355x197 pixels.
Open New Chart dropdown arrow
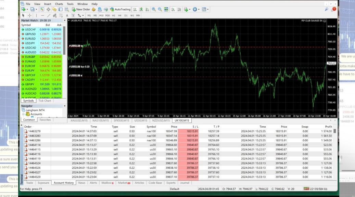pyautogui.click(x=27, y=9)
